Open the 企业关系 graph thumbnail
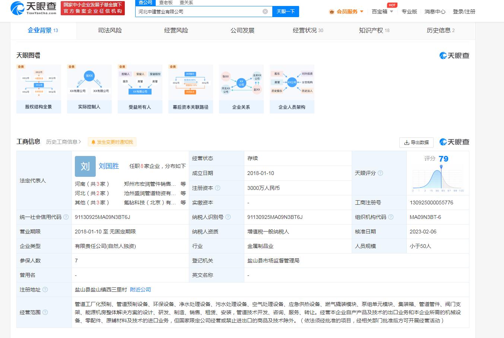 coord(241,89)
